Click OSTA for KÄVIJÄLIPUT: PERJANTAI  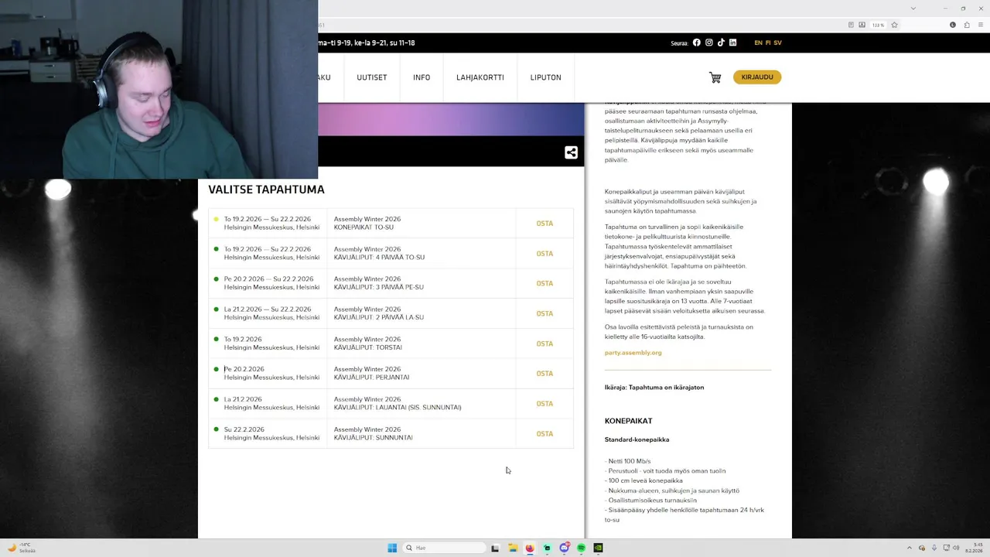coord(544,374)
